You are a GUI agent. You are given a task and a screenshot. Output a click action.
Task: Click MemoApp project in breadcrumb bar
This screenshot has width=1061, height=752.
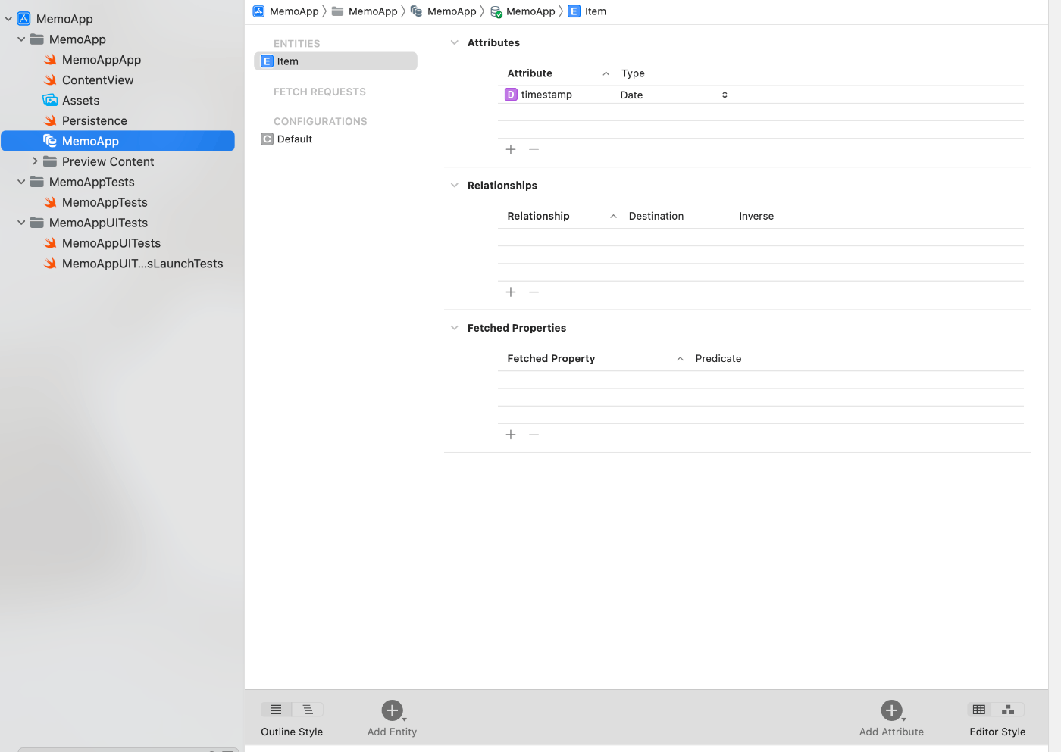click(x=286, y=11)
